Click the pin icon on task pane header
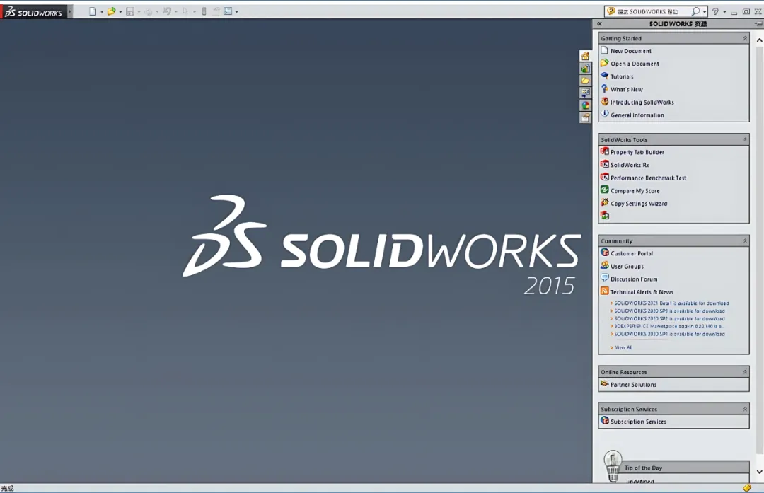 (758, 23)
